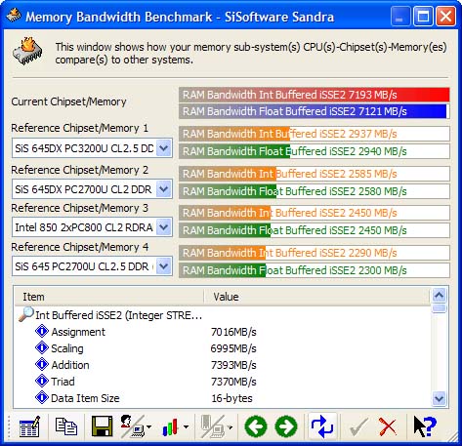The height and width of the screenshot is (446, 462).
Task: Click the green back arrow
Action: click(x=256, y=426)
